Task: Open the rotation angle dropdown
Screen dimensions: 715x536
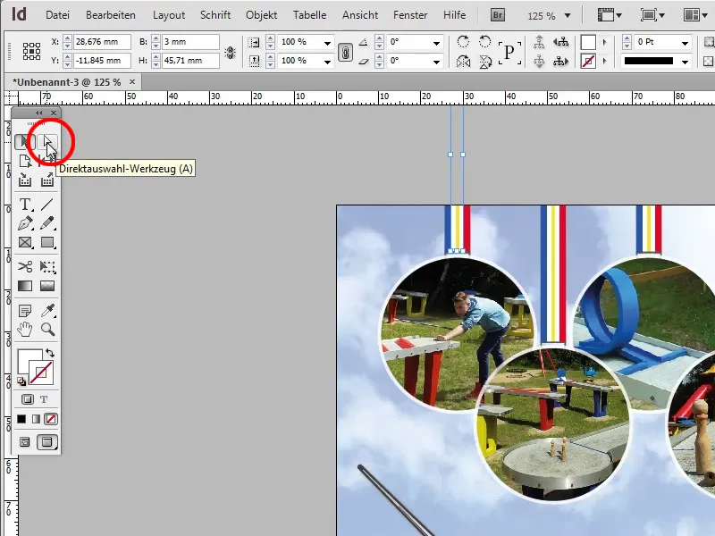Action: pos(437,42)
